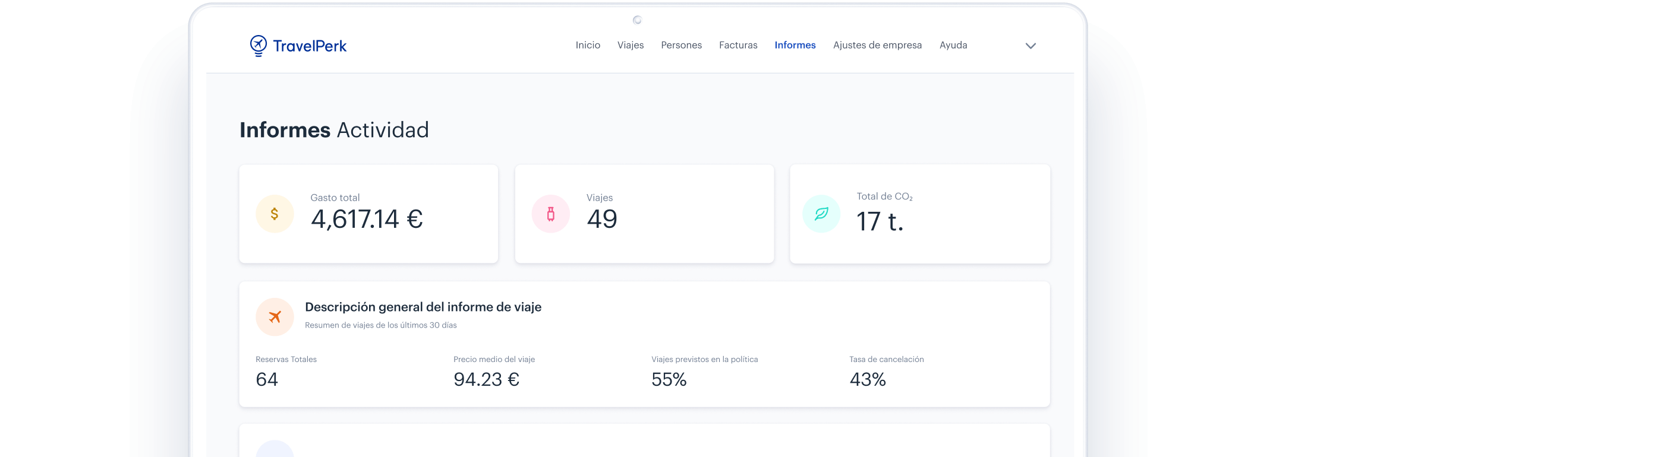
Task: Click the dollar icon for Gasto total
Action: click(x=275, y=214)
